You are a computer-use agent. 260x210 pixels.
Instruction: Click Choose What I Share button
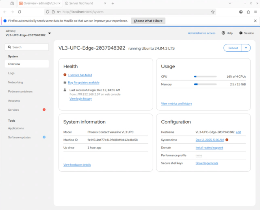148,21
